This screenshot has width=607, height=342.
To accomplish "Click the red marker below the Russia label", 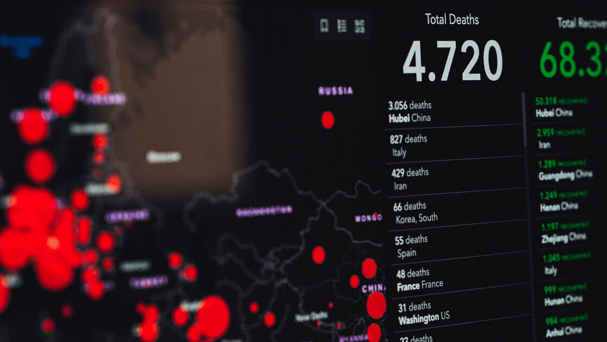I will pyautogui.click(x=327, y=120).
